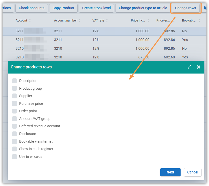Screen dimensions: 209x186
Task: Click the Price inc... column header
Action: [138, 20]
